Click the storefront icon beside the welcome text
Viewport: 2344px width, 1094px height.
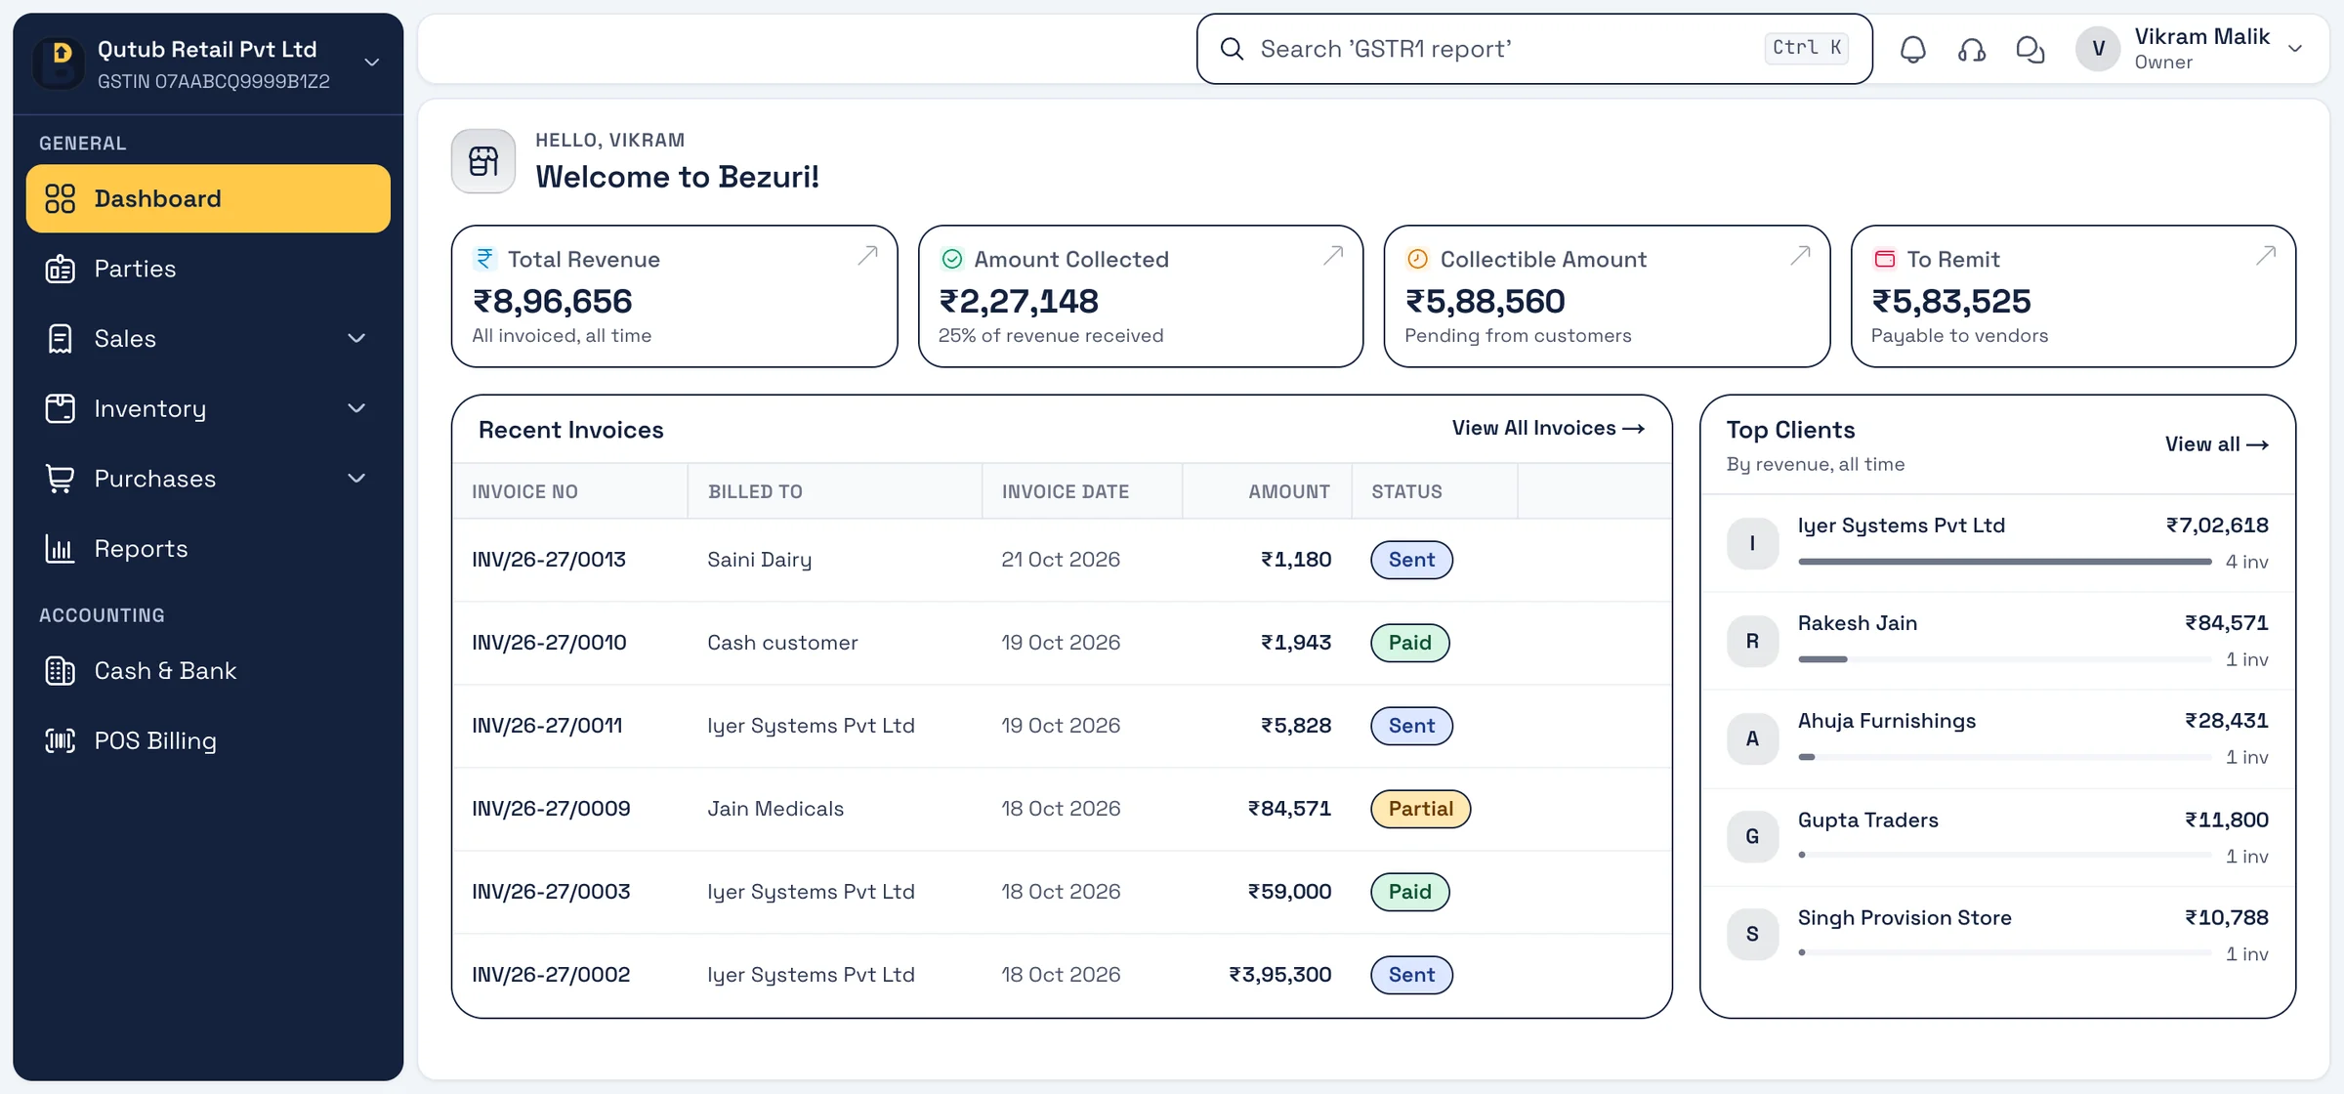coord(483,161)
